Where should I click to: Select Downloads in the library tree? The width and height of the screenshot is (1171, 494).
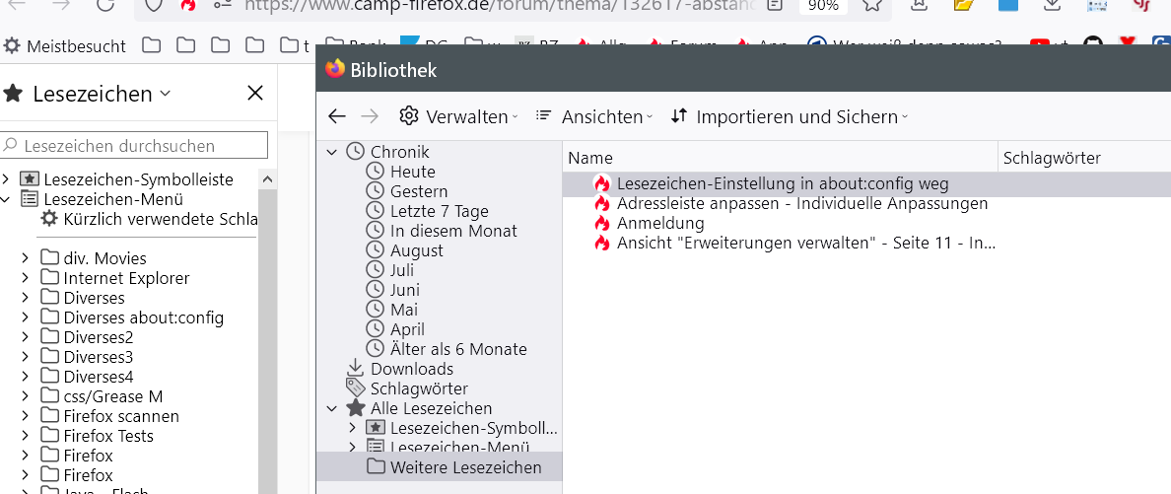pos(411,369)
